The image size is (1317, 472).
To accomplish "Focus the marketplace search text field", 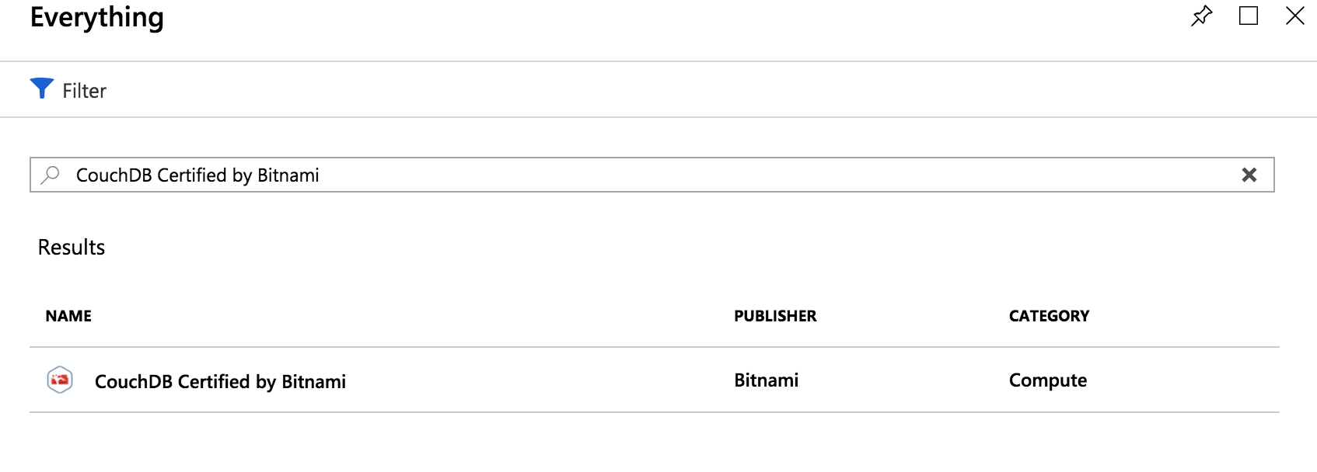I will coord(622,175).
